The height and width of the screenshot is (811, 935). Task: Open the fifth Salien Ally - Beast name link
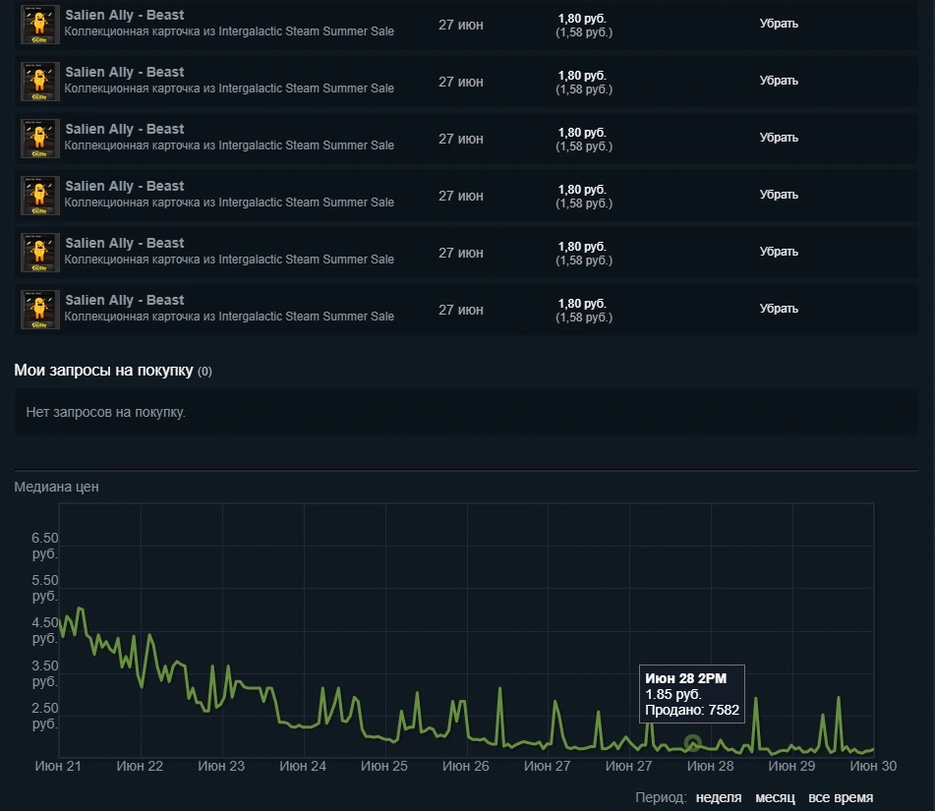pyautogui.click(x=125, y=244)
